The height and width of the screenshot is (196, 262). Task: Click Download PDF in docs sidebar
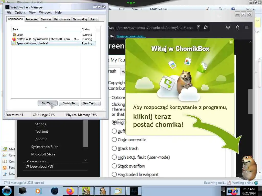pos(40,166)
